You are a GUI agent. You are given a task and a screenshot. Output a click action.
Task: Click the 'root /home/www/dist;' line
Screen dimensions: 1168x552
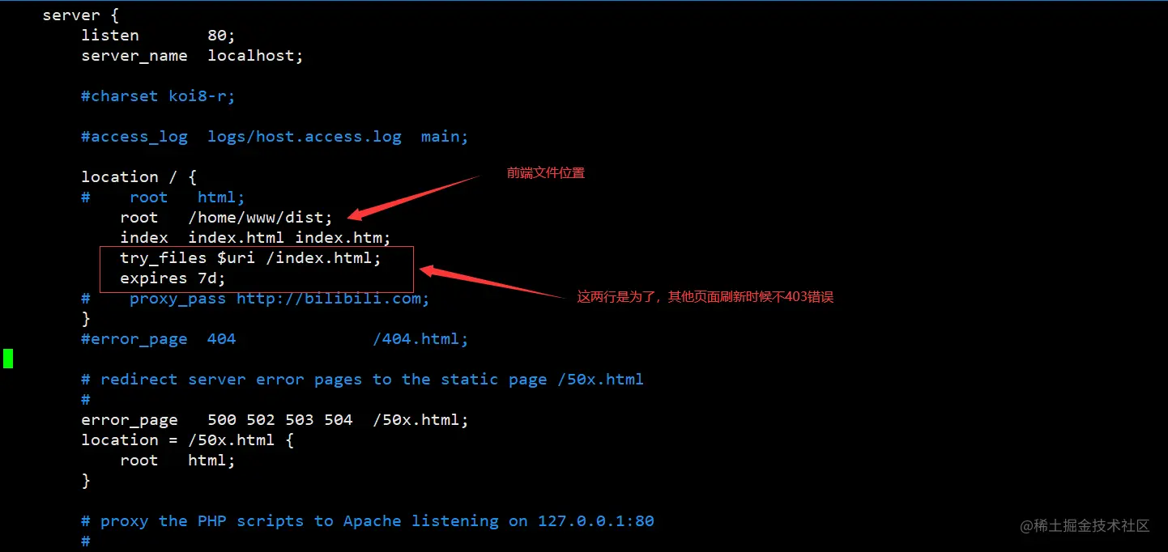(x=226, y=218)
